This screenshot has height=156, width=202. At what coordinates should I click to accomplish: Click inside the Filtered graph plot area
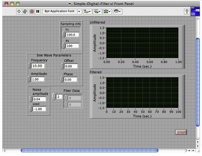point(142,93)
